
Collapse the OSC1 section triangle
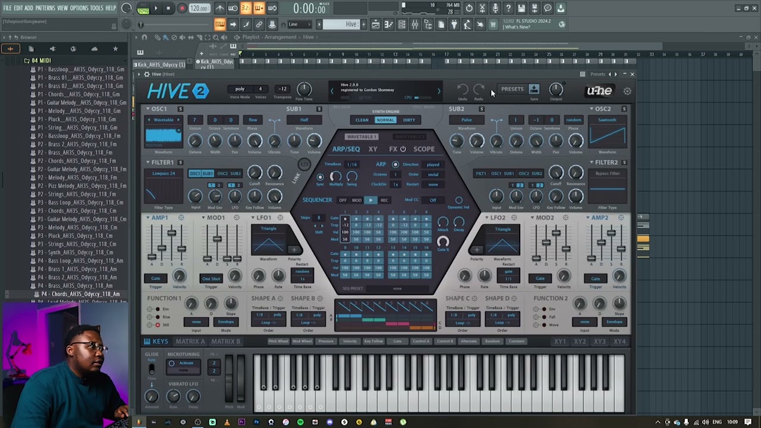[x=149, y=109]
